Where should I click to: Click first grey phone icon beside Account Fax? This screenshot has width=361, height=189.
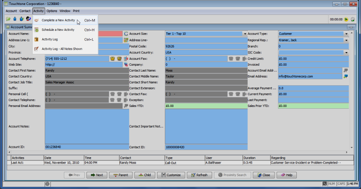(x=231, y=58)
